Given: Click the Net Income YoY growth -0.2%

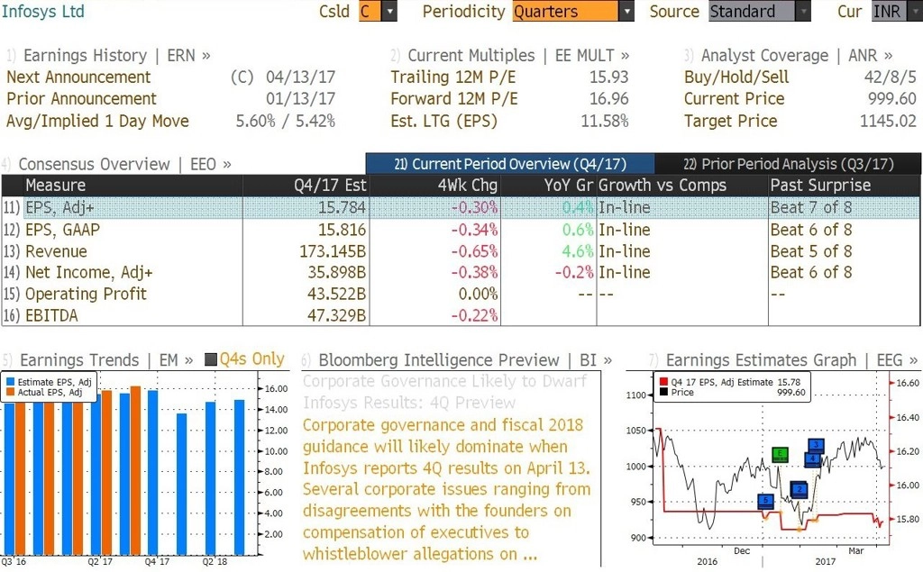Looking at the screenshot, I should point(574,272).
